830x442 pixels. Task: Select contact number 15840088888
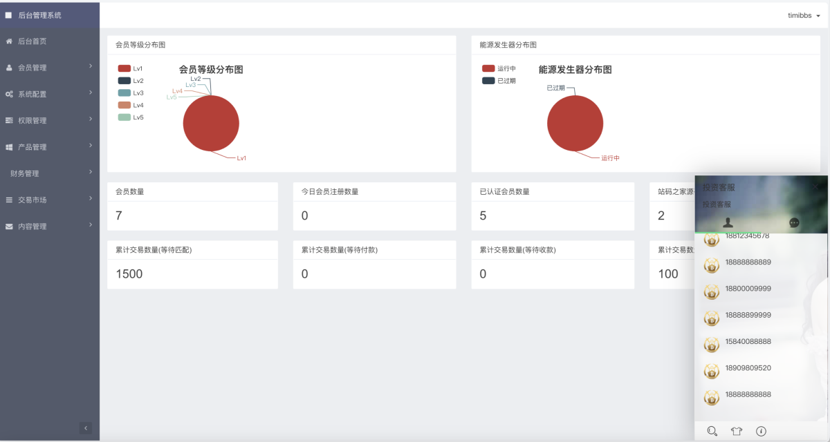748,341
